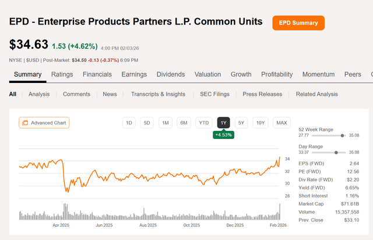The image size is (373, 240).
Task: Click the Day Range slider marker
Action: (x=337, y=151)
